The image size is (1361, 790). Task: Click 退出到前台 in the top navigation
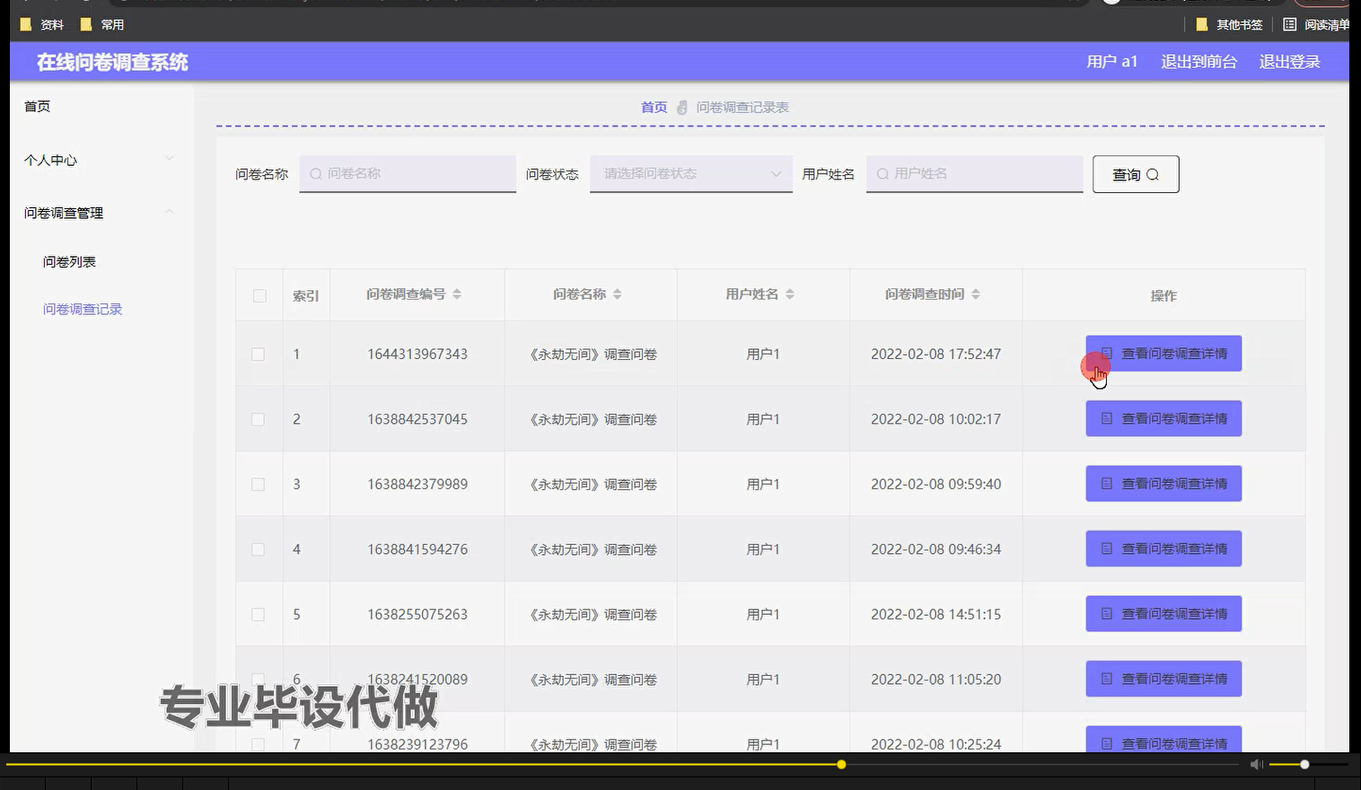(x=1199, y=61)
